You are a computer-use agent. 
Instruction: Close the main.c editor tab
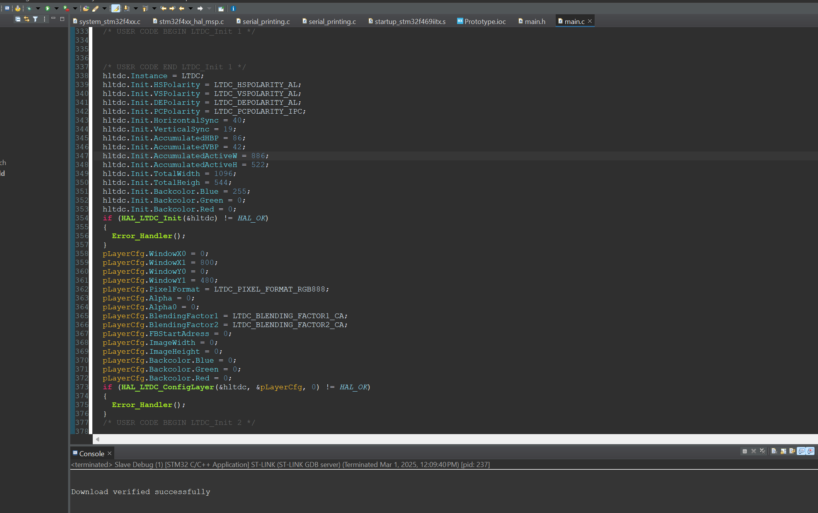(590, 21)
